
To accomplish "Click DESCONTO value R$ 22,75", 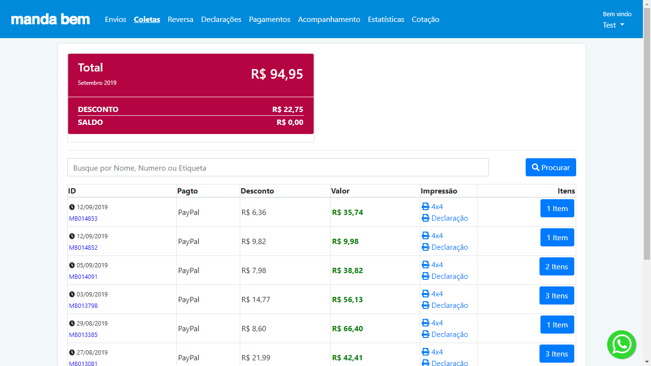I will pos(288,109).
